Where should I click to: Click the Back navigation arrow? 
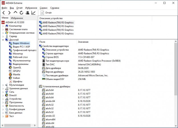click(x=3, y=13)
